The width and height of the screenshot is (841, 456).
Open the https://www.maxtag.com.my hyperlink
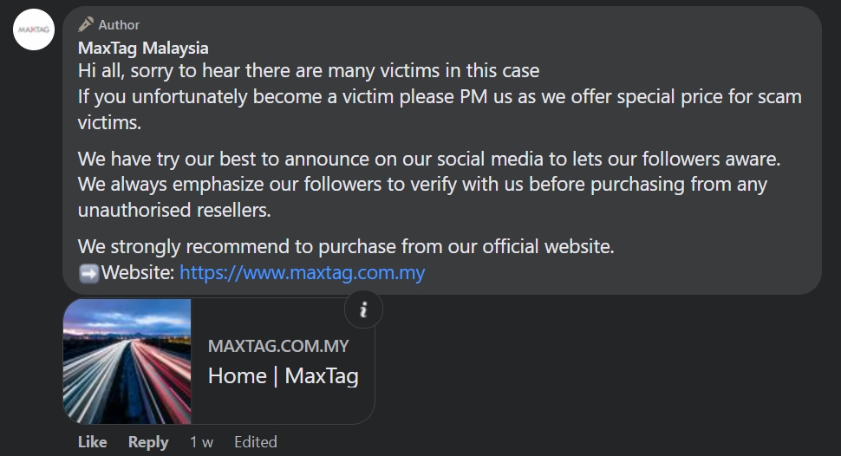(x=302, y=273)
